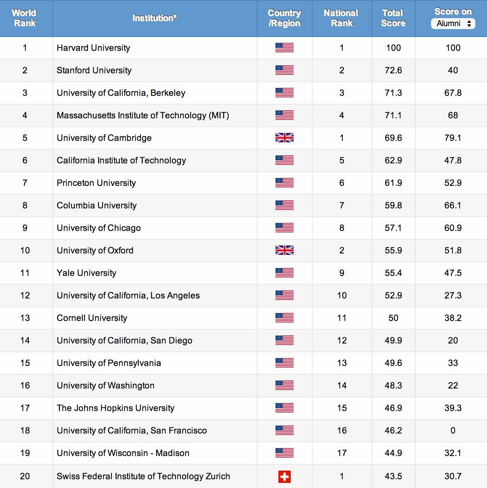Click the Institution column header
Screen dimensions: 487x488
point(155,18)
